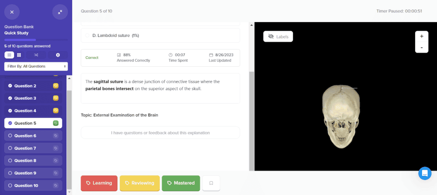Open the Filter By: All Questions dropdown
Screen dimensions: 437x195
click(x=36, y=66)
